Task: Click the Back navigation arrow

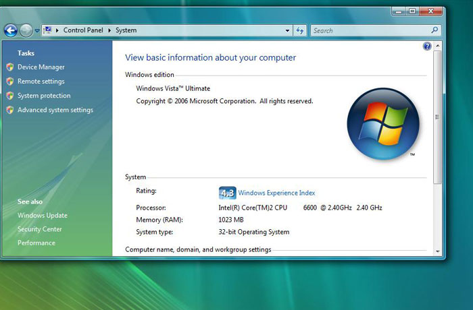Action: point(11,30)
